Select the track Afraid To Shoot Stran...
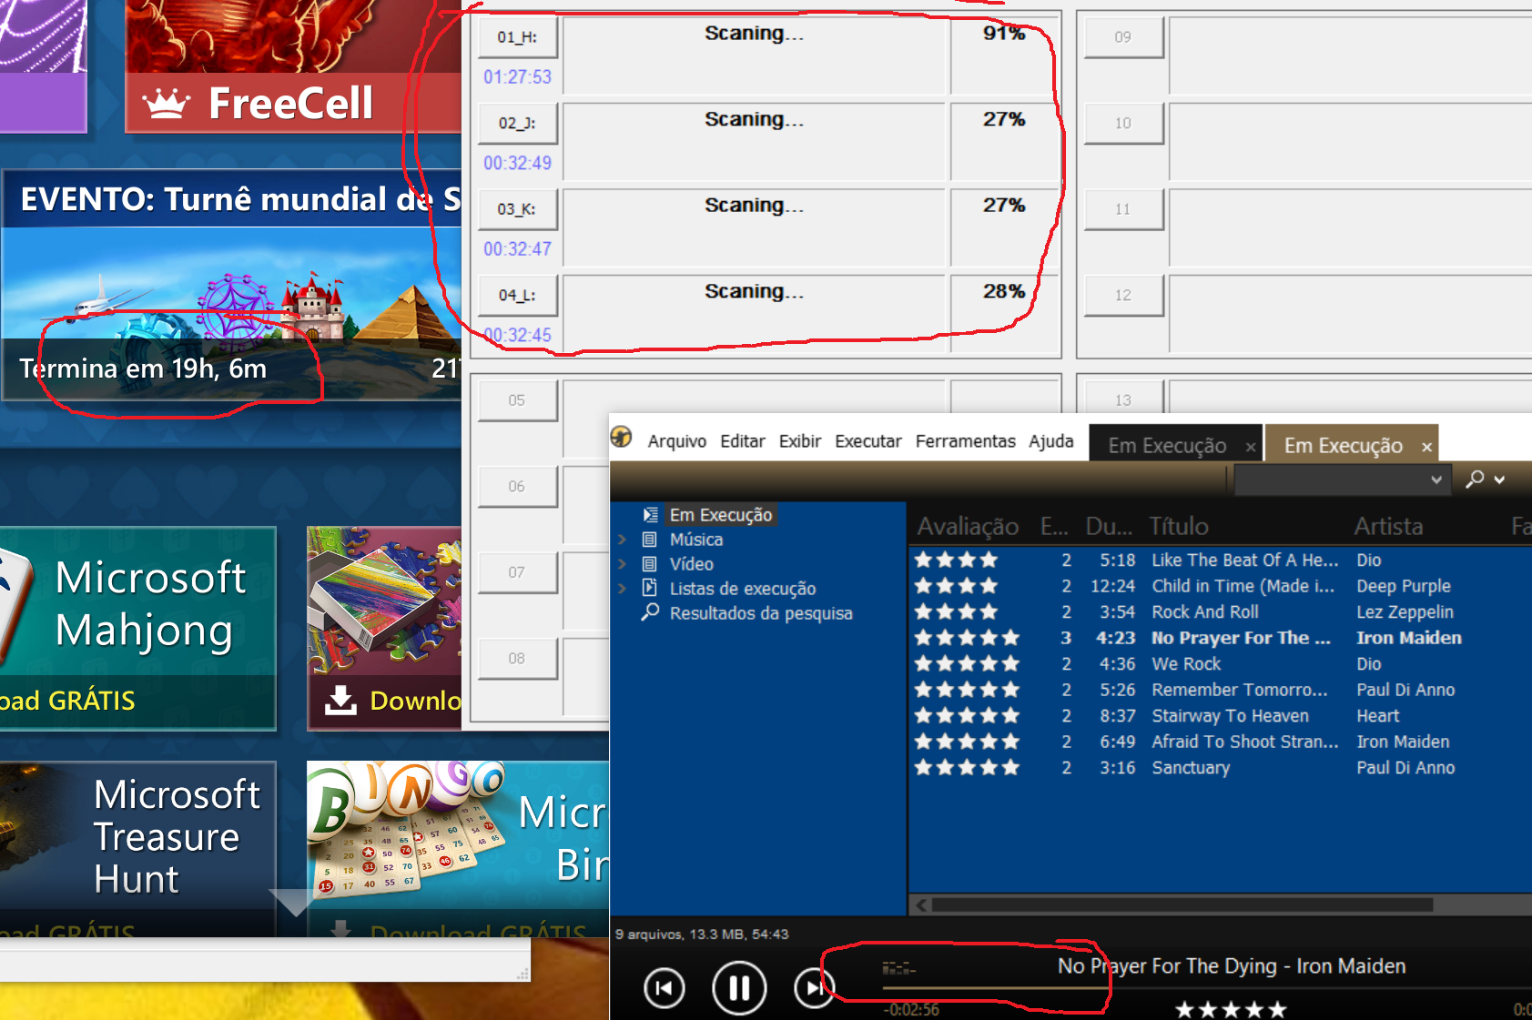This screenshot has height=1020, width=1532. pyautogui.click(x=1244, y=742)
